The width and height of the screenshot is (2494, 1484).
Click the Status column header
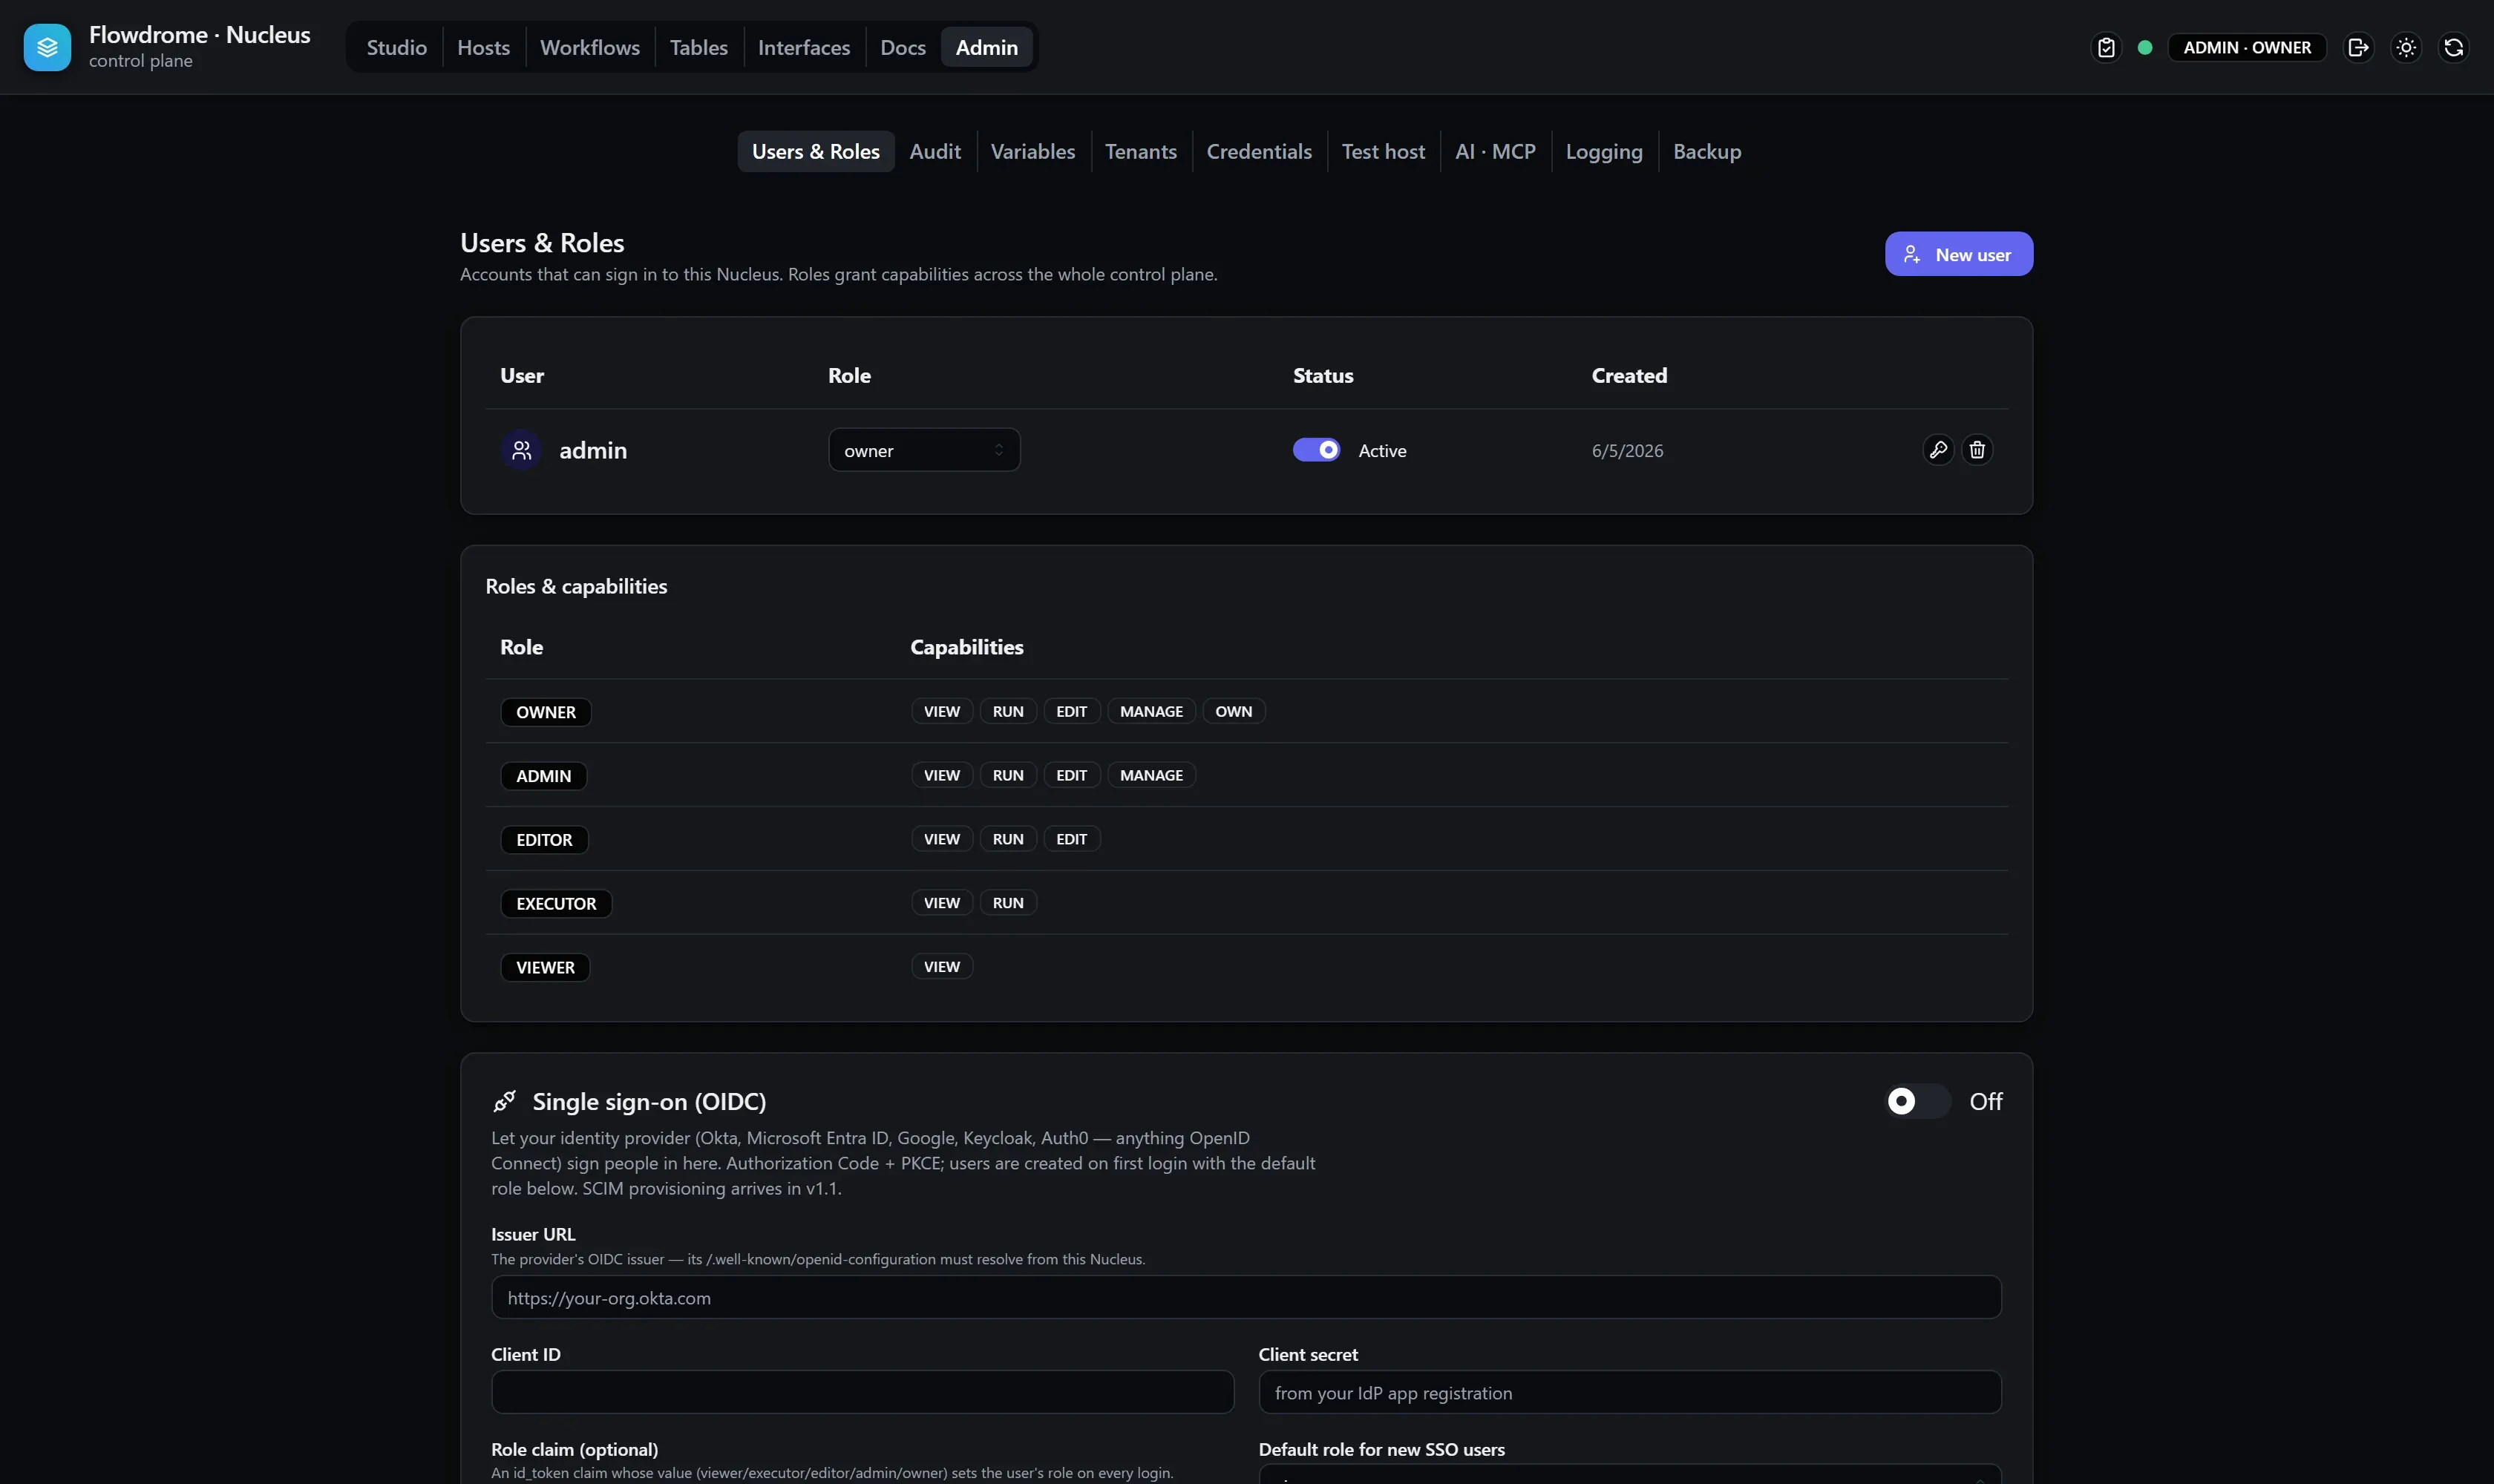pos(1323,376)
